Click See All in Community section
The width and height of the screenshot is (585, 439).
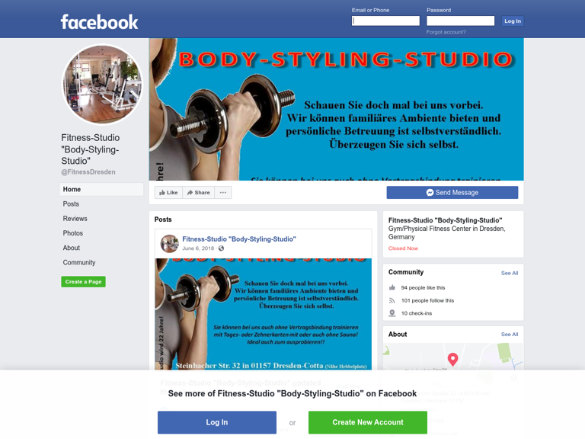510,274
